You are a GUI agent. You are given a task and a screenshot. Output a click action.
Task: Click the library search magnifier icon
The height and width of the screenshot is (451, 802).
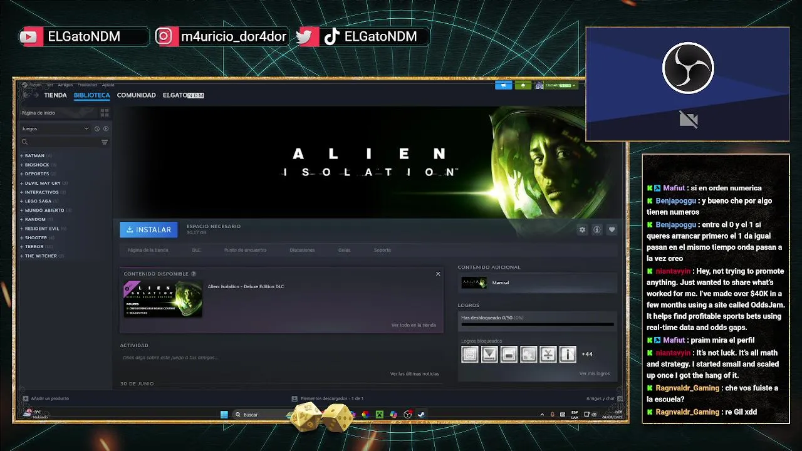pos(25,142)
